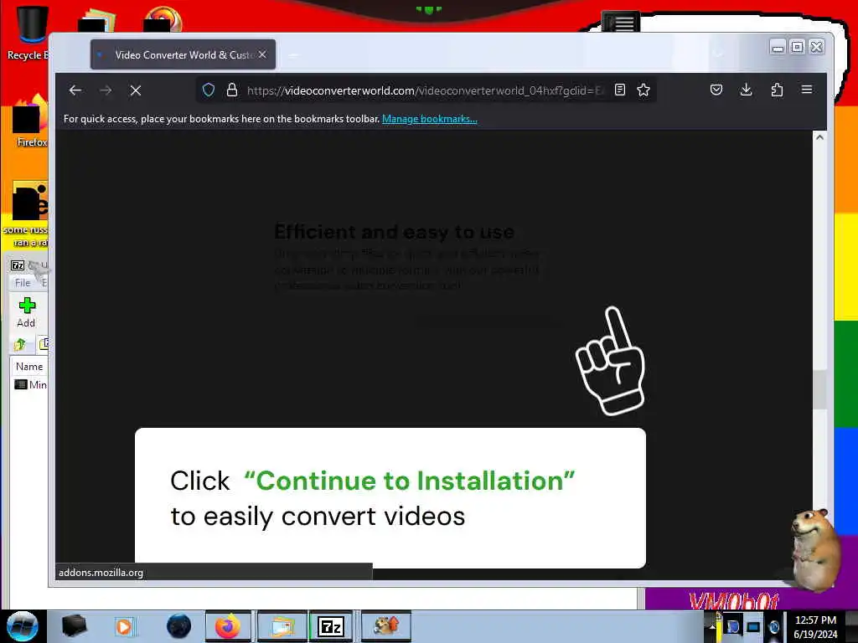Image resolution: width=858 pixels, height=643 pixels.
Task: Click the taskbar clock showing 12:57 PM
Action: pos(815,626)
